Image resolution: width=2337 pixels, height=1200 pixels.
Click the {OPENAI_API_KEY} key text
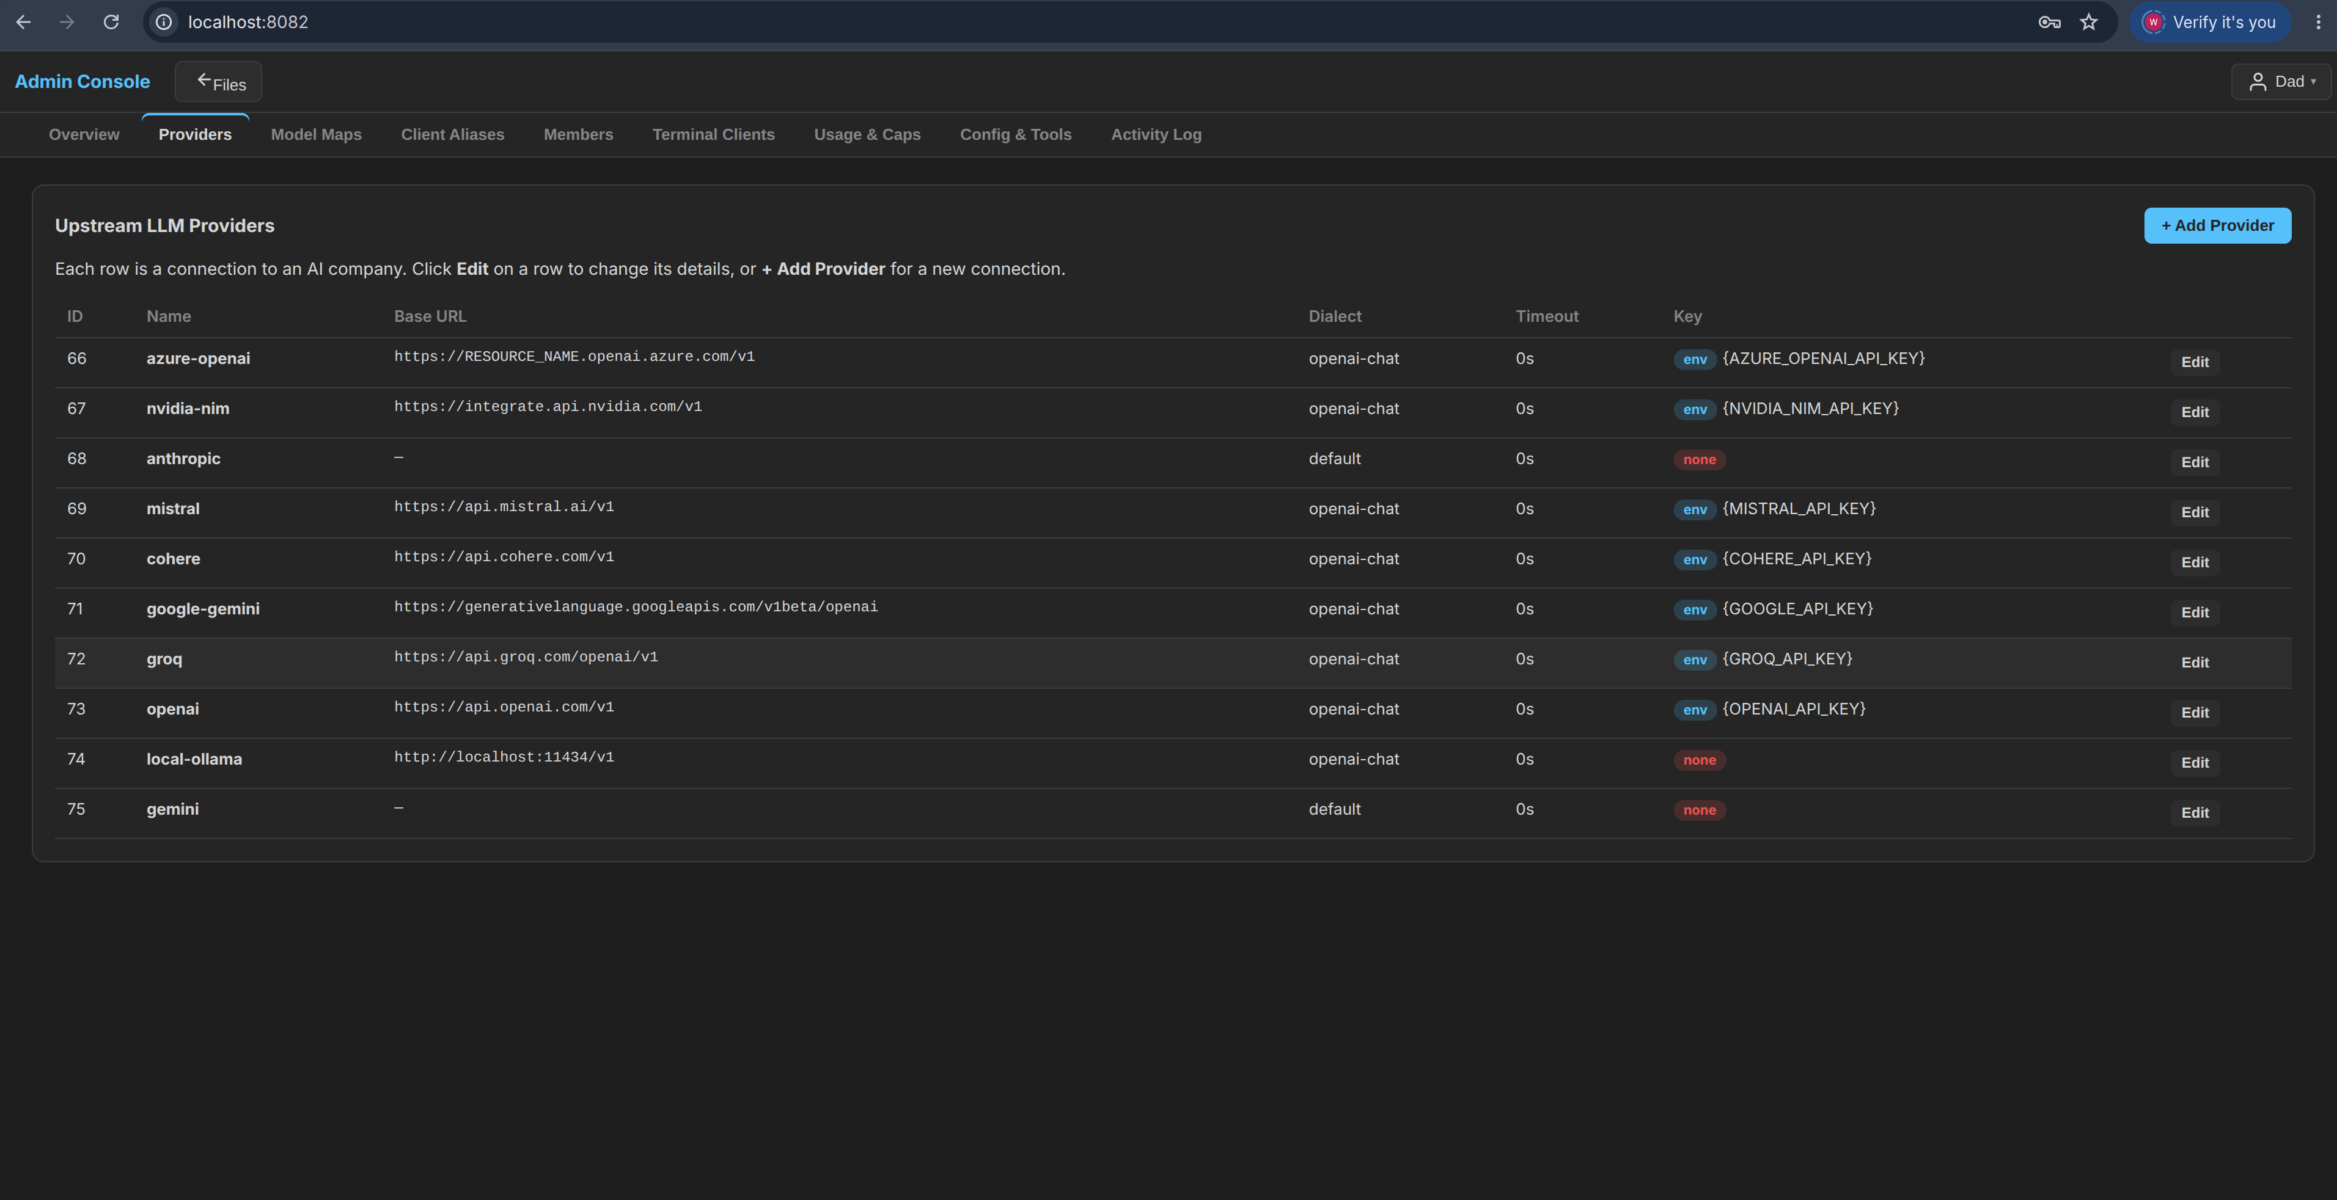coord(1794,709)
